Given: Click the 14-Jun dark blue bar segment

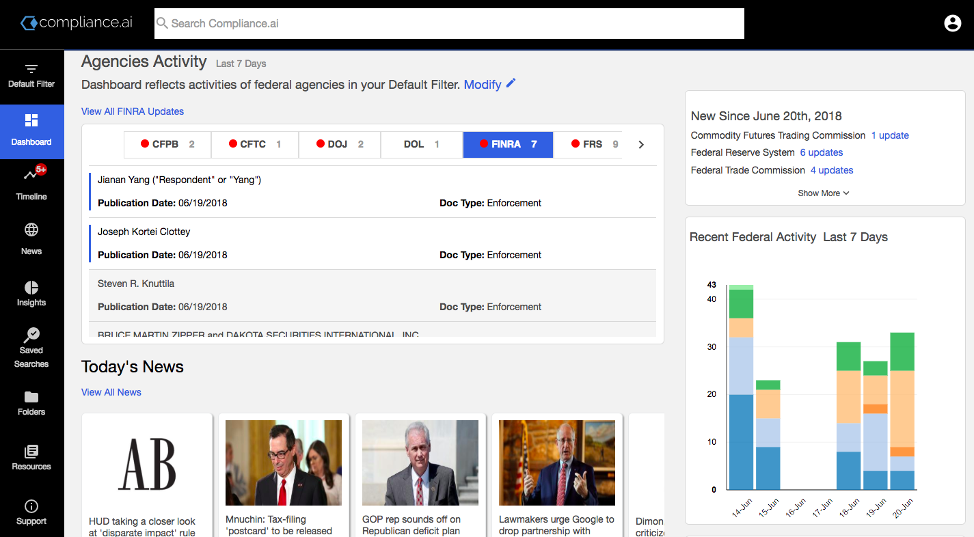Looking at the screenshot, I should pos(741,442).
